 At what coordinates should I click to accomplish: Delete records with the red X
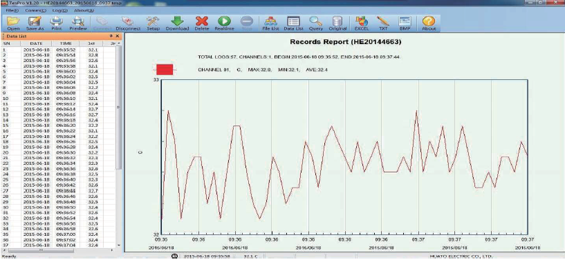(x=202, y=23)
